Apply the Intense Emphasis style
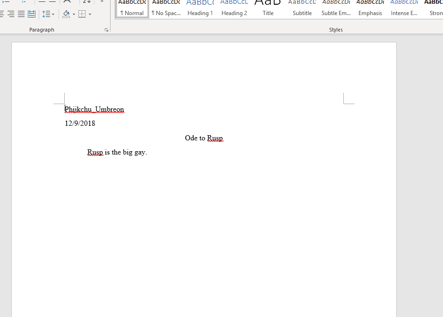 click(404, 9)
